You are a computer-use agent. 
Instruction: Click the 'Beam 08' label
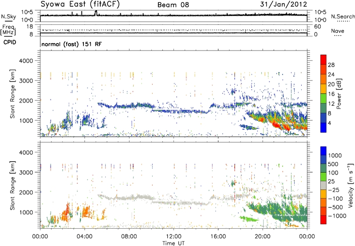pyautogui.click(x=173, y=5)
